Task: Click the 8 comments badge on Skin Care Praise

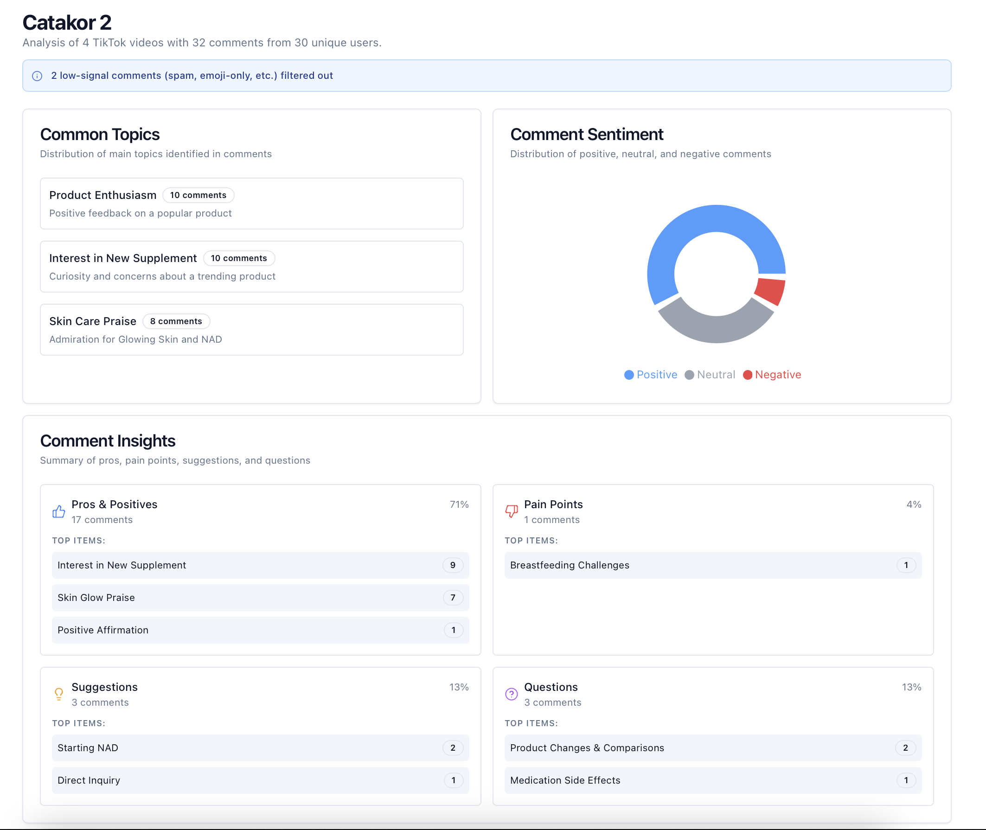Action: 176,321
